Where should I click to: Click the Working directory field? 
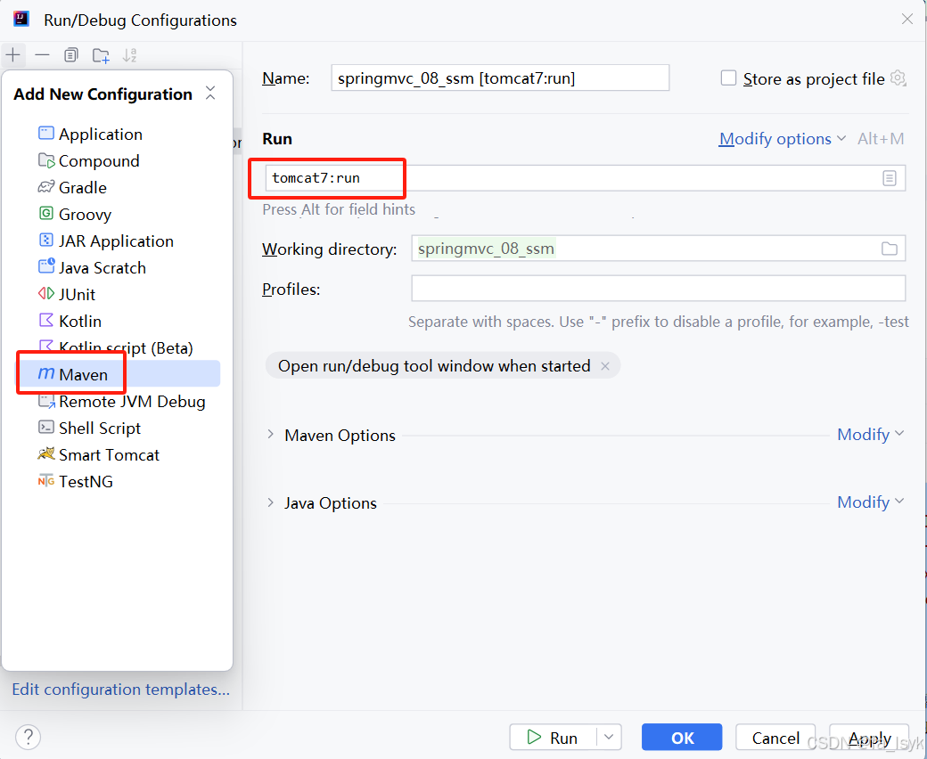(x=659, y=248)
